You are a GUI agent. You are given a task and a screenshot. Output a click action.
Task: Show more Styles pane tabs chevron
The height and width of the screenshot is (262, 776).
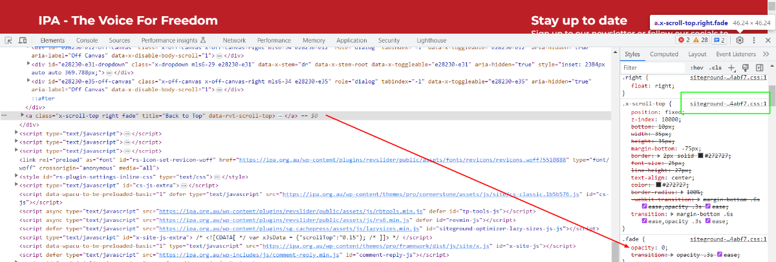(764, 54)
